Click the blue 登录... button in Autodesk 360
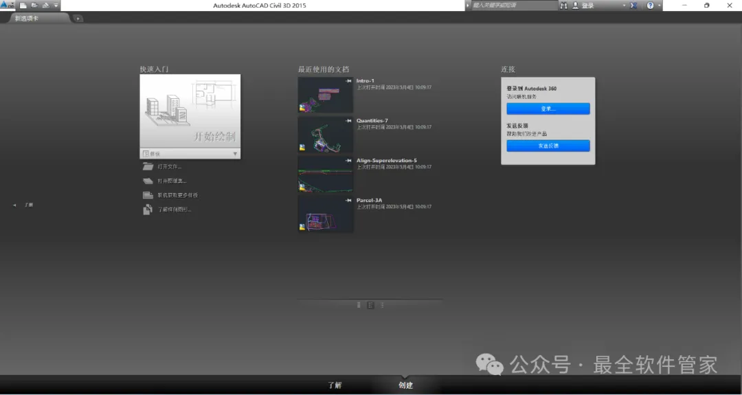742x395 pixels. click(x=548, y=109)
